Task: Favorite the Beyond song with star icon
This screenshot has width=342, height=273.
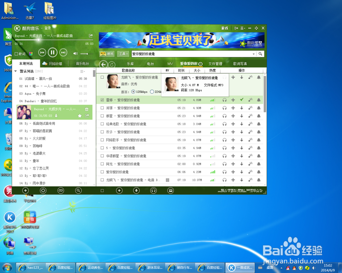Action: [80, 116]
